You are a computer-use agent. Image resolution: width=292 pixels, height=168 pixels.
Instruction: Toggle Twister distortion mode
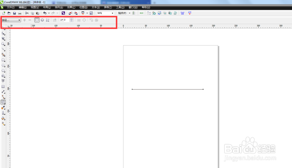[x=48, y=20]
